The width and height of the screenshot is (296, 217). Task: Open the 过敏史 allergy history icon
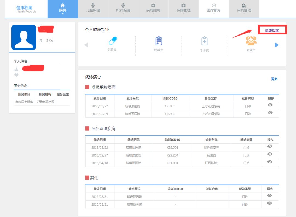coord(112,42)
